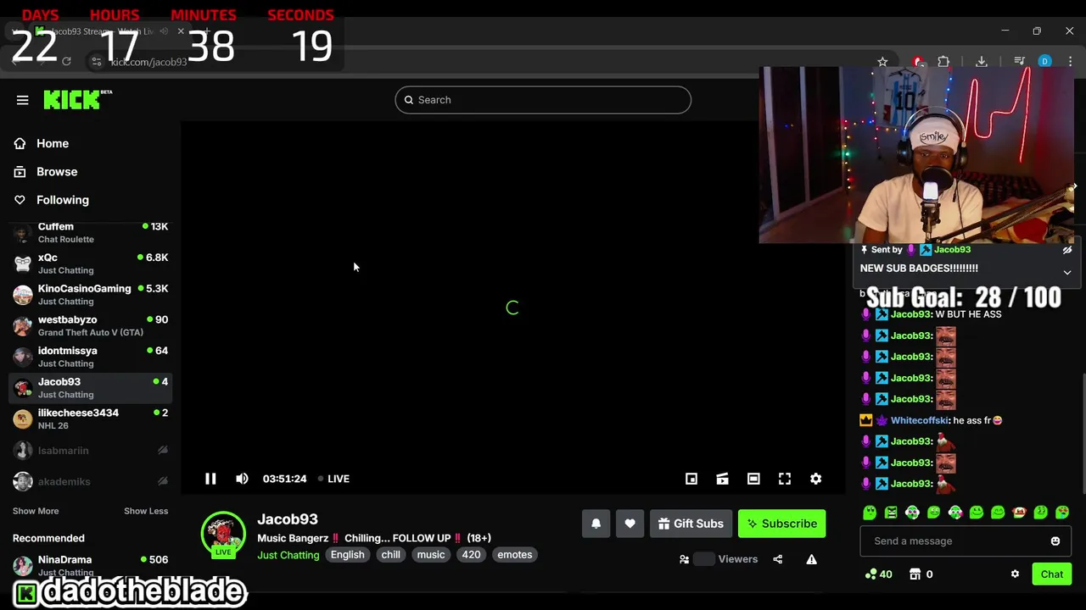Open Following in sidebar

point(62,200)
